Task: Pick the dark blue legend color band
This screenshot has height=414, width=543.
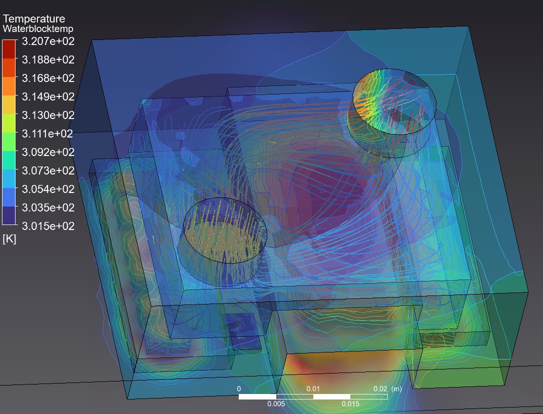Action: pyautogui.click(x=9, y=215)
